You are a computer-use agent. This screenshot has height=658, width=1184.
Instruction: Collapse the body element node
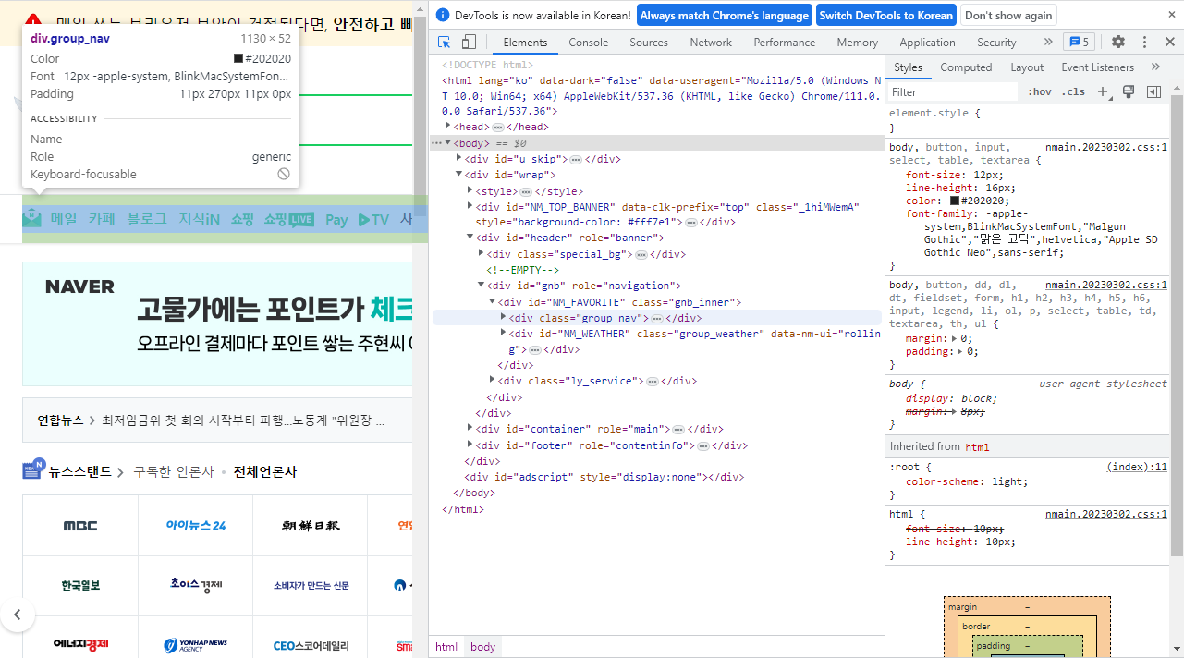[448, 143]
